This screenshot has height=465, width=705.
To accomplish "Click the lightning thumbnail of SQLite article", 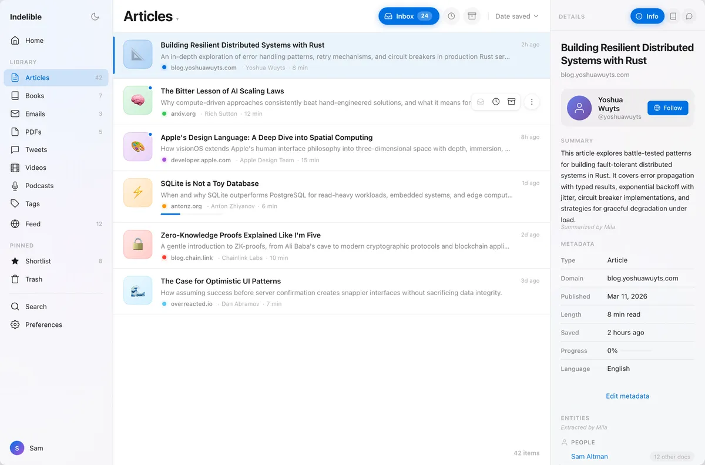I will (138, 193).
